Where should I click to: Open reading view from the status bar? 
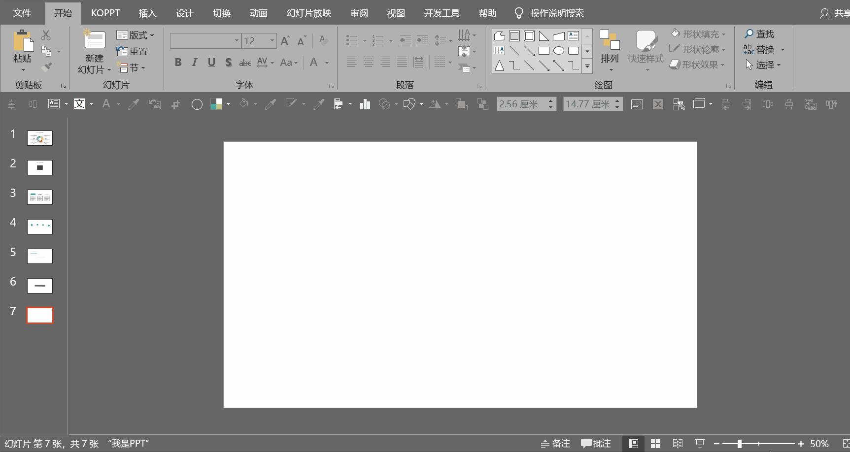pos(678,444)
